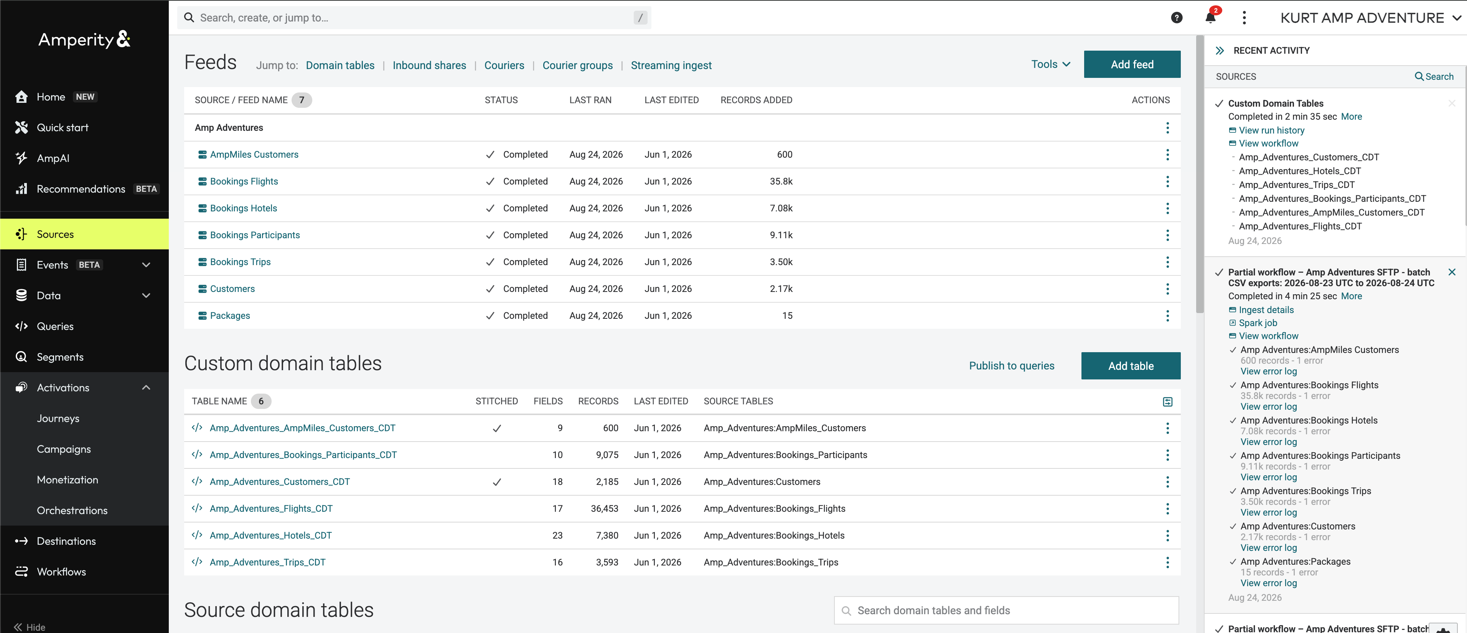Open View run history link
Screen dimensions: 1467x633
point(1271,130)
